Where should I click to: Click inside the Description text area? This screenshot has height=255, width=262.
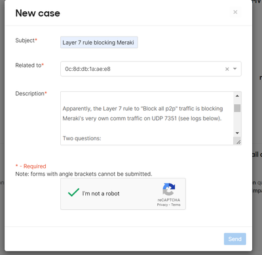tap(147, 118)
